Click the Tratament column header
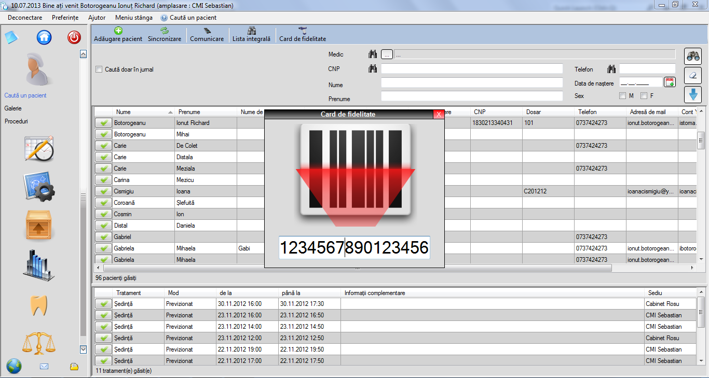This screenshot has width=709, height=378. pos(139,293)
